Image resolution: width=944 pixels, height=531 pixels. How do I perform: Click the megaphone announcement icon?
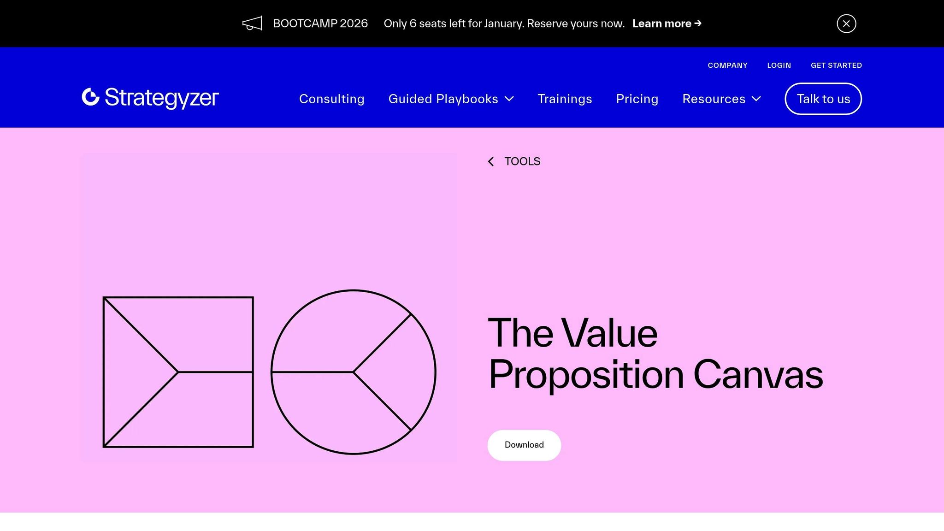point(253,23)
